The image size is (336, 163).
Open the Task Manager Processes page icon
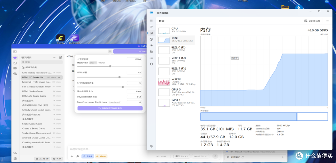point(151,27)
